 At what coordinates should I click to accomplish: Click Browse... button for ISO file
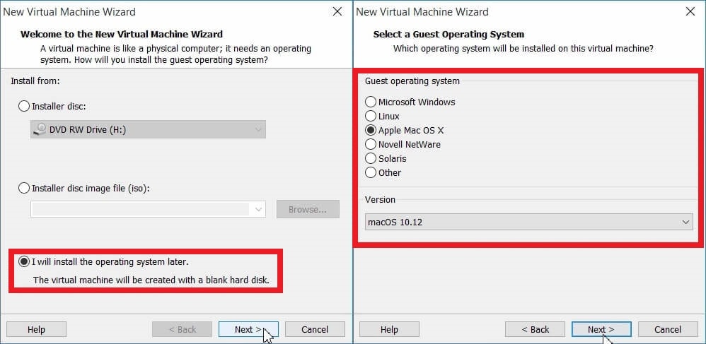tap(308, 210)
